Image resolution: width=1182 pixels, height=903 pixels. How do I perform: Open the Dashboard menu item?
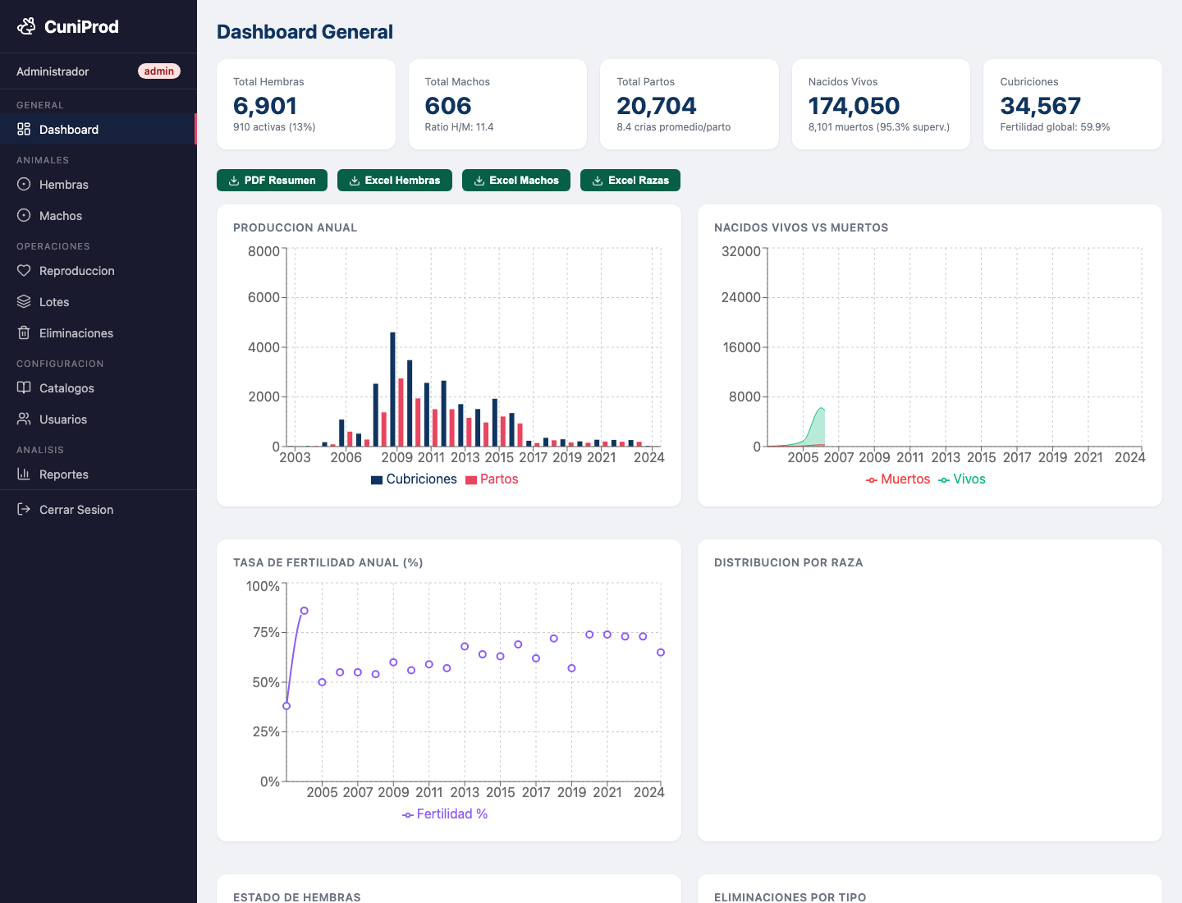[98, 129]
